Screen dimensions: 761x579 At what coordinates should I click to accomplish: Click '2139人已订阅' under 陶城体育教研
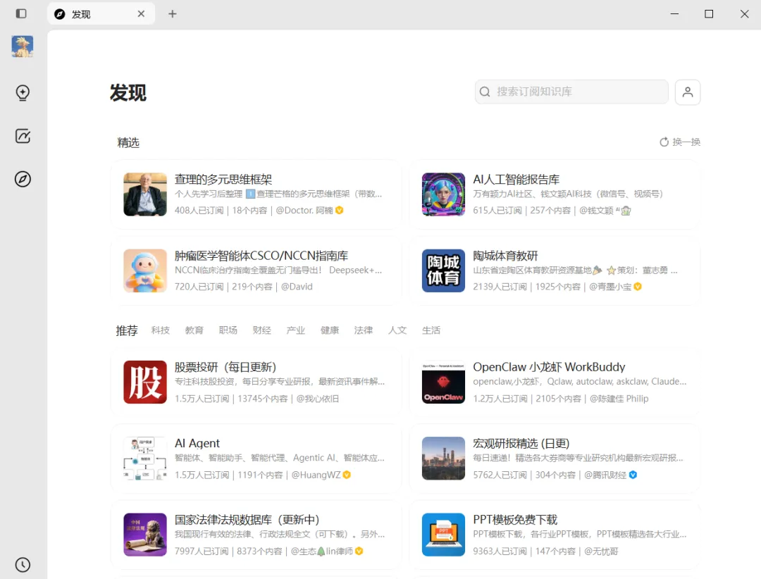pos(500,287)
